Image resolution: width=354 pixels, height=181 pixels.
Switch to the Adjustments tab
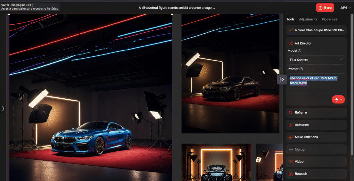coord(308,19)
